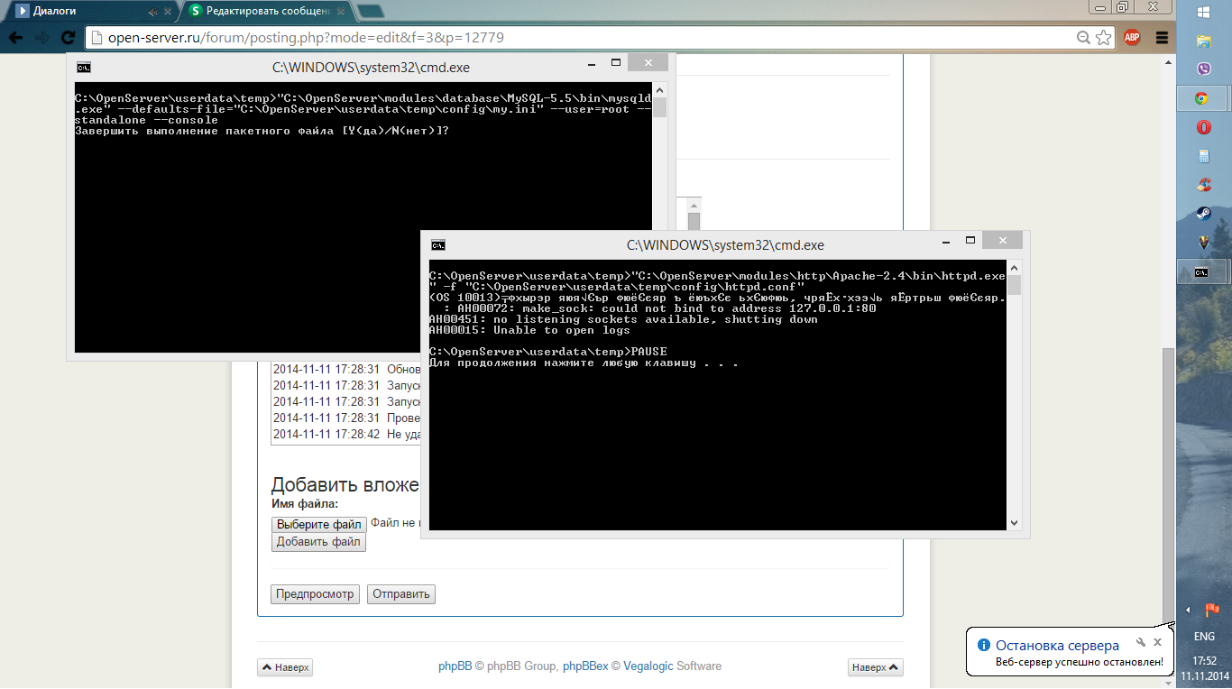
Task: Select the Редактировать сообщение tab
Action: pos(267,12)
